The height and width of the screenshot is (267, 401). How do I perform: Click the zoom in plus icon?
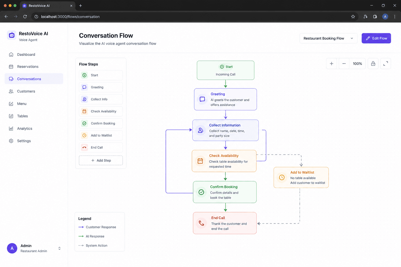pyautogui.click(x=332, y=64)
